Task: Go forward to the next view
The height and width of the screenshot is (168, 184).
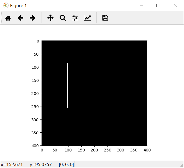Action: tap(32, 18)
